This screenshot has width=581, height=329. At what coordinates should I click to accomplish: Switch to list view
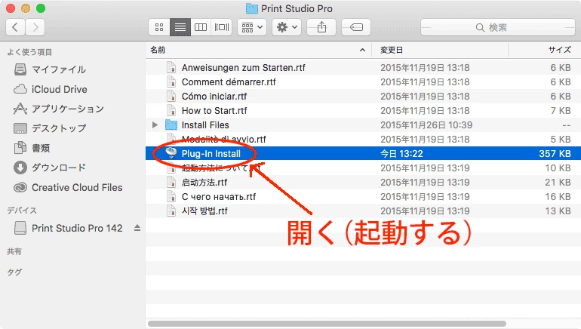(180, 27)
